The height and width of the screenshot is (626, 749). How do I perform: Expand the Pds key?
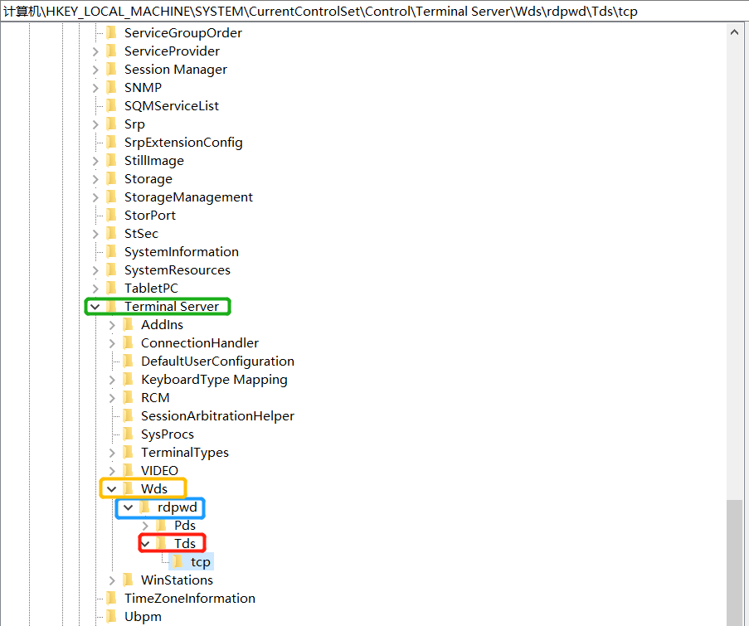click(145, 526)
